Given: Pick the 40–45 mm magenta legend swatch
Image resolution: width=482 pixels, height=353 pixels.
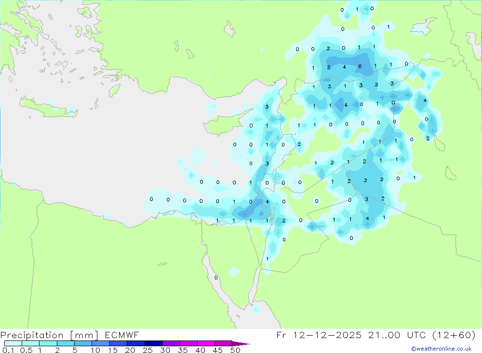Looking at the screenshot, I should [x=206, y=343].
